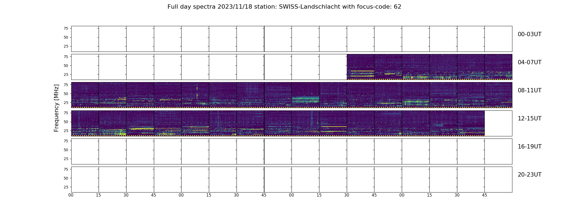Select the 08:15 spectrogram panel in 08-11UT row
569x216 pixels.
coord(113,95)
